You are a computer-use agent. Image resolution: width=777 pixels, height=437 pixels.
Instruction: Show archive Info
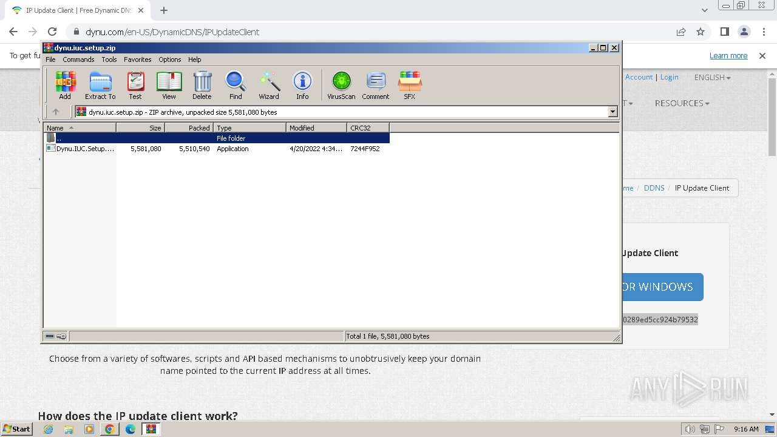coord(302,85)
